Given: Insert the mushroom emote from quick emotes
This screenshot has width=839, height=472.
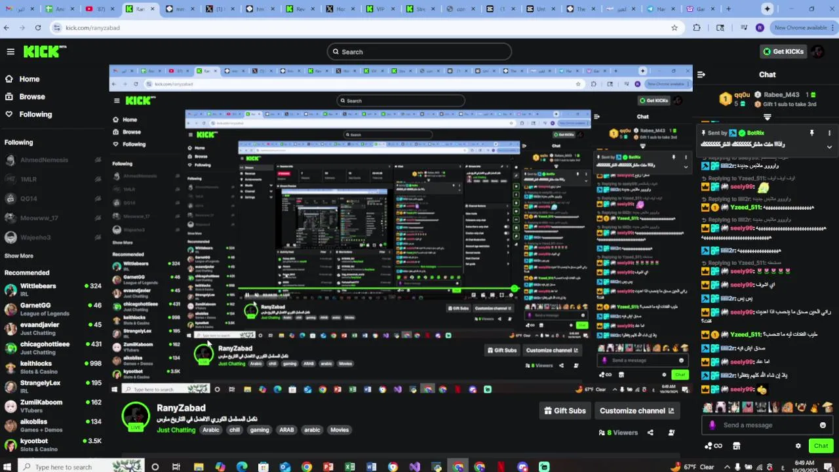Looking at the screenshot, I should (x=827, y=407).
